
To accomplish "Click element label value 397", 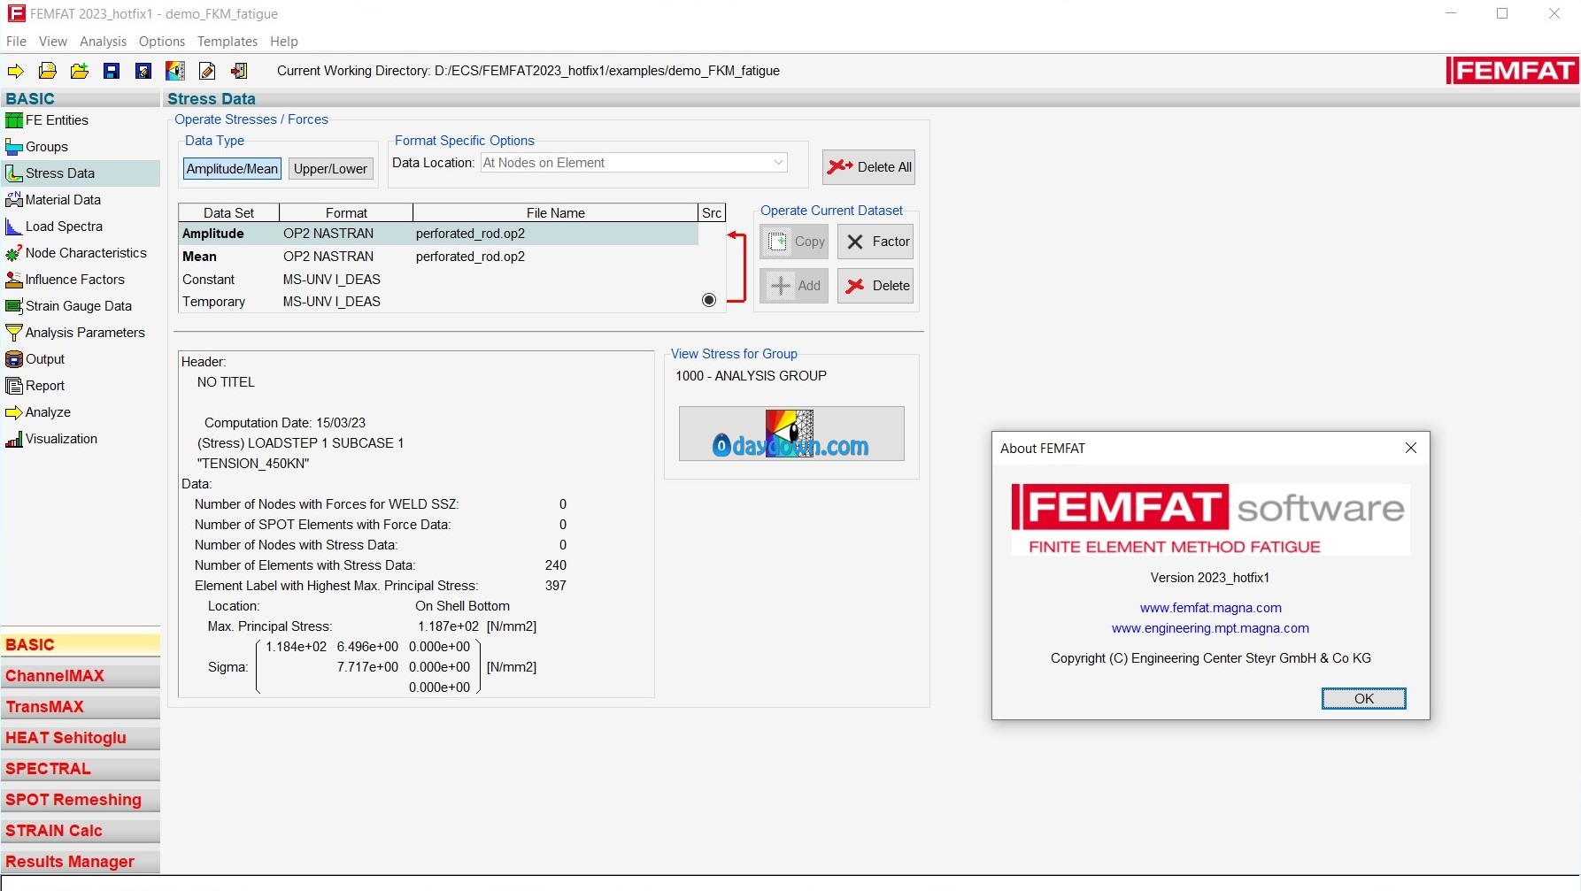I will pos(556,586).
